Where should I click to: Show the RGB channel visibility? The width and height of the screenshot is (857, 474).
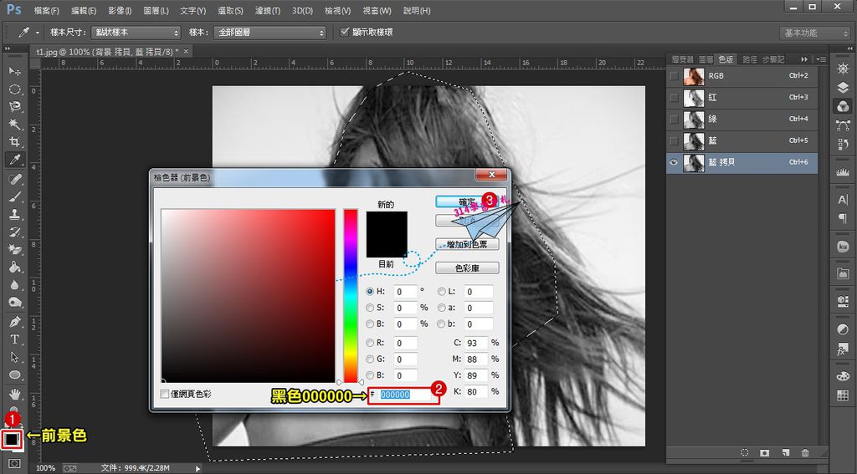coord(674,76)
